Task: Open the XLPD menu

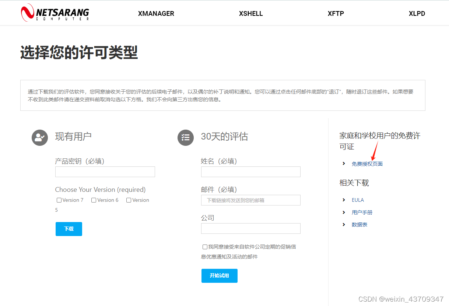Action: tap(417, 14)
